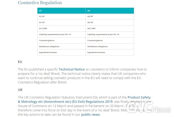This screenshot has height=117, width=174.
Task: Select the UK table header cell
Action: coord(110,11)
